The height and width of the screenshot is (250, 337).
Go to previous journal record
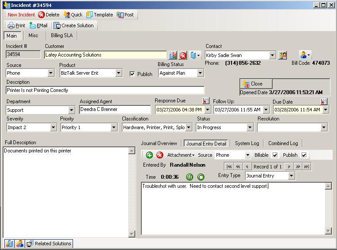coord(247,167)
